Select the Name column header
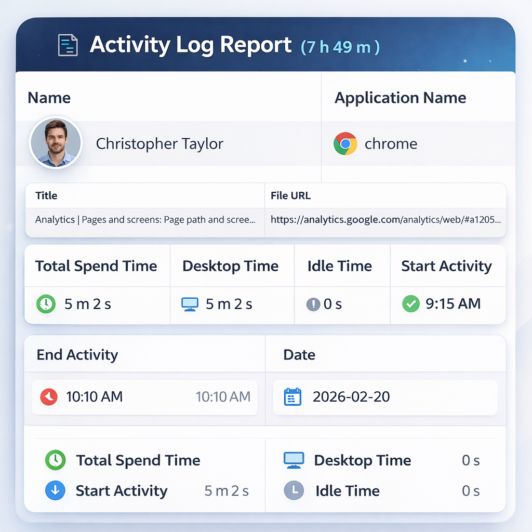 coord(49,98)
